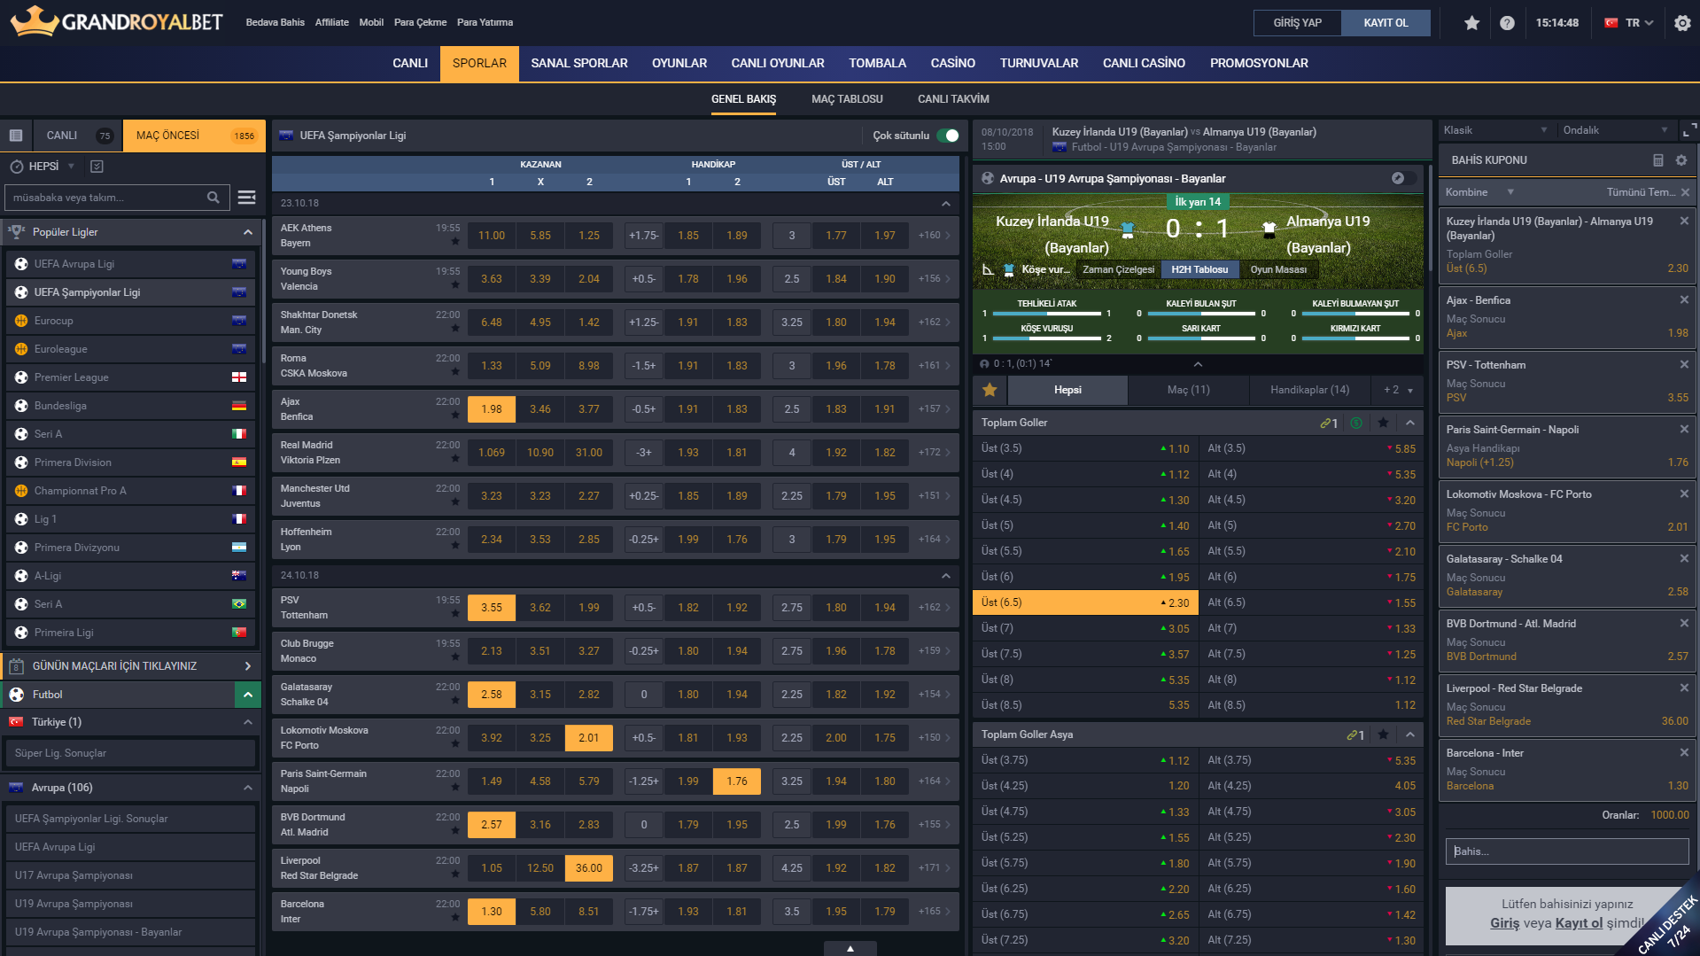Toggle the checkbox next to HEPSİ

click(97, 167)
